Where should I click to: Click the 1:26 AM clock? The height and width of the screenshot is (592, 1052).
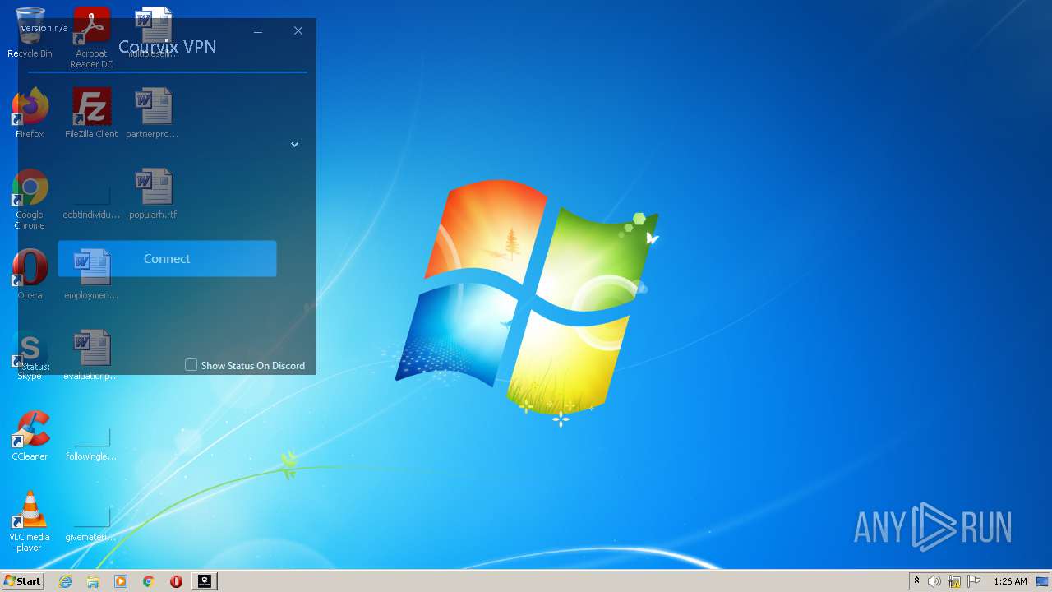point(1010,581)
